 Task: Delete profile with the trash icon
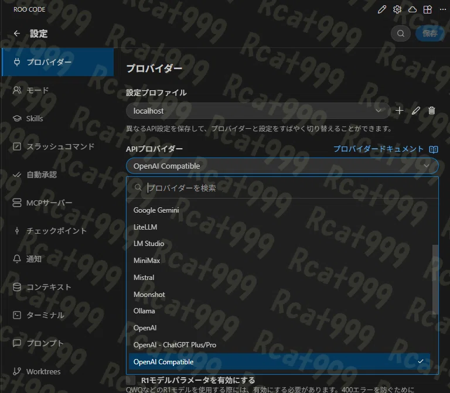tap(431, 111)
